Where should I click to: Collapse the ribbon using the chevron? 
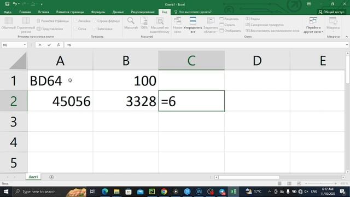(x=347, y=37)
